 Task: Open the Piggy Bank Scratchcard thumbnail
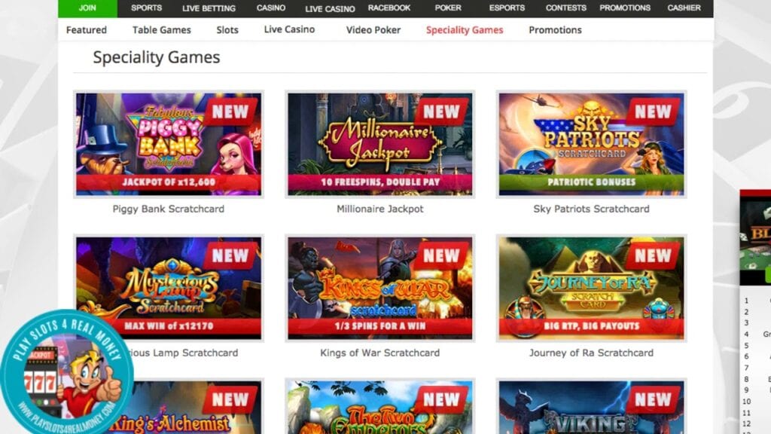169,144
